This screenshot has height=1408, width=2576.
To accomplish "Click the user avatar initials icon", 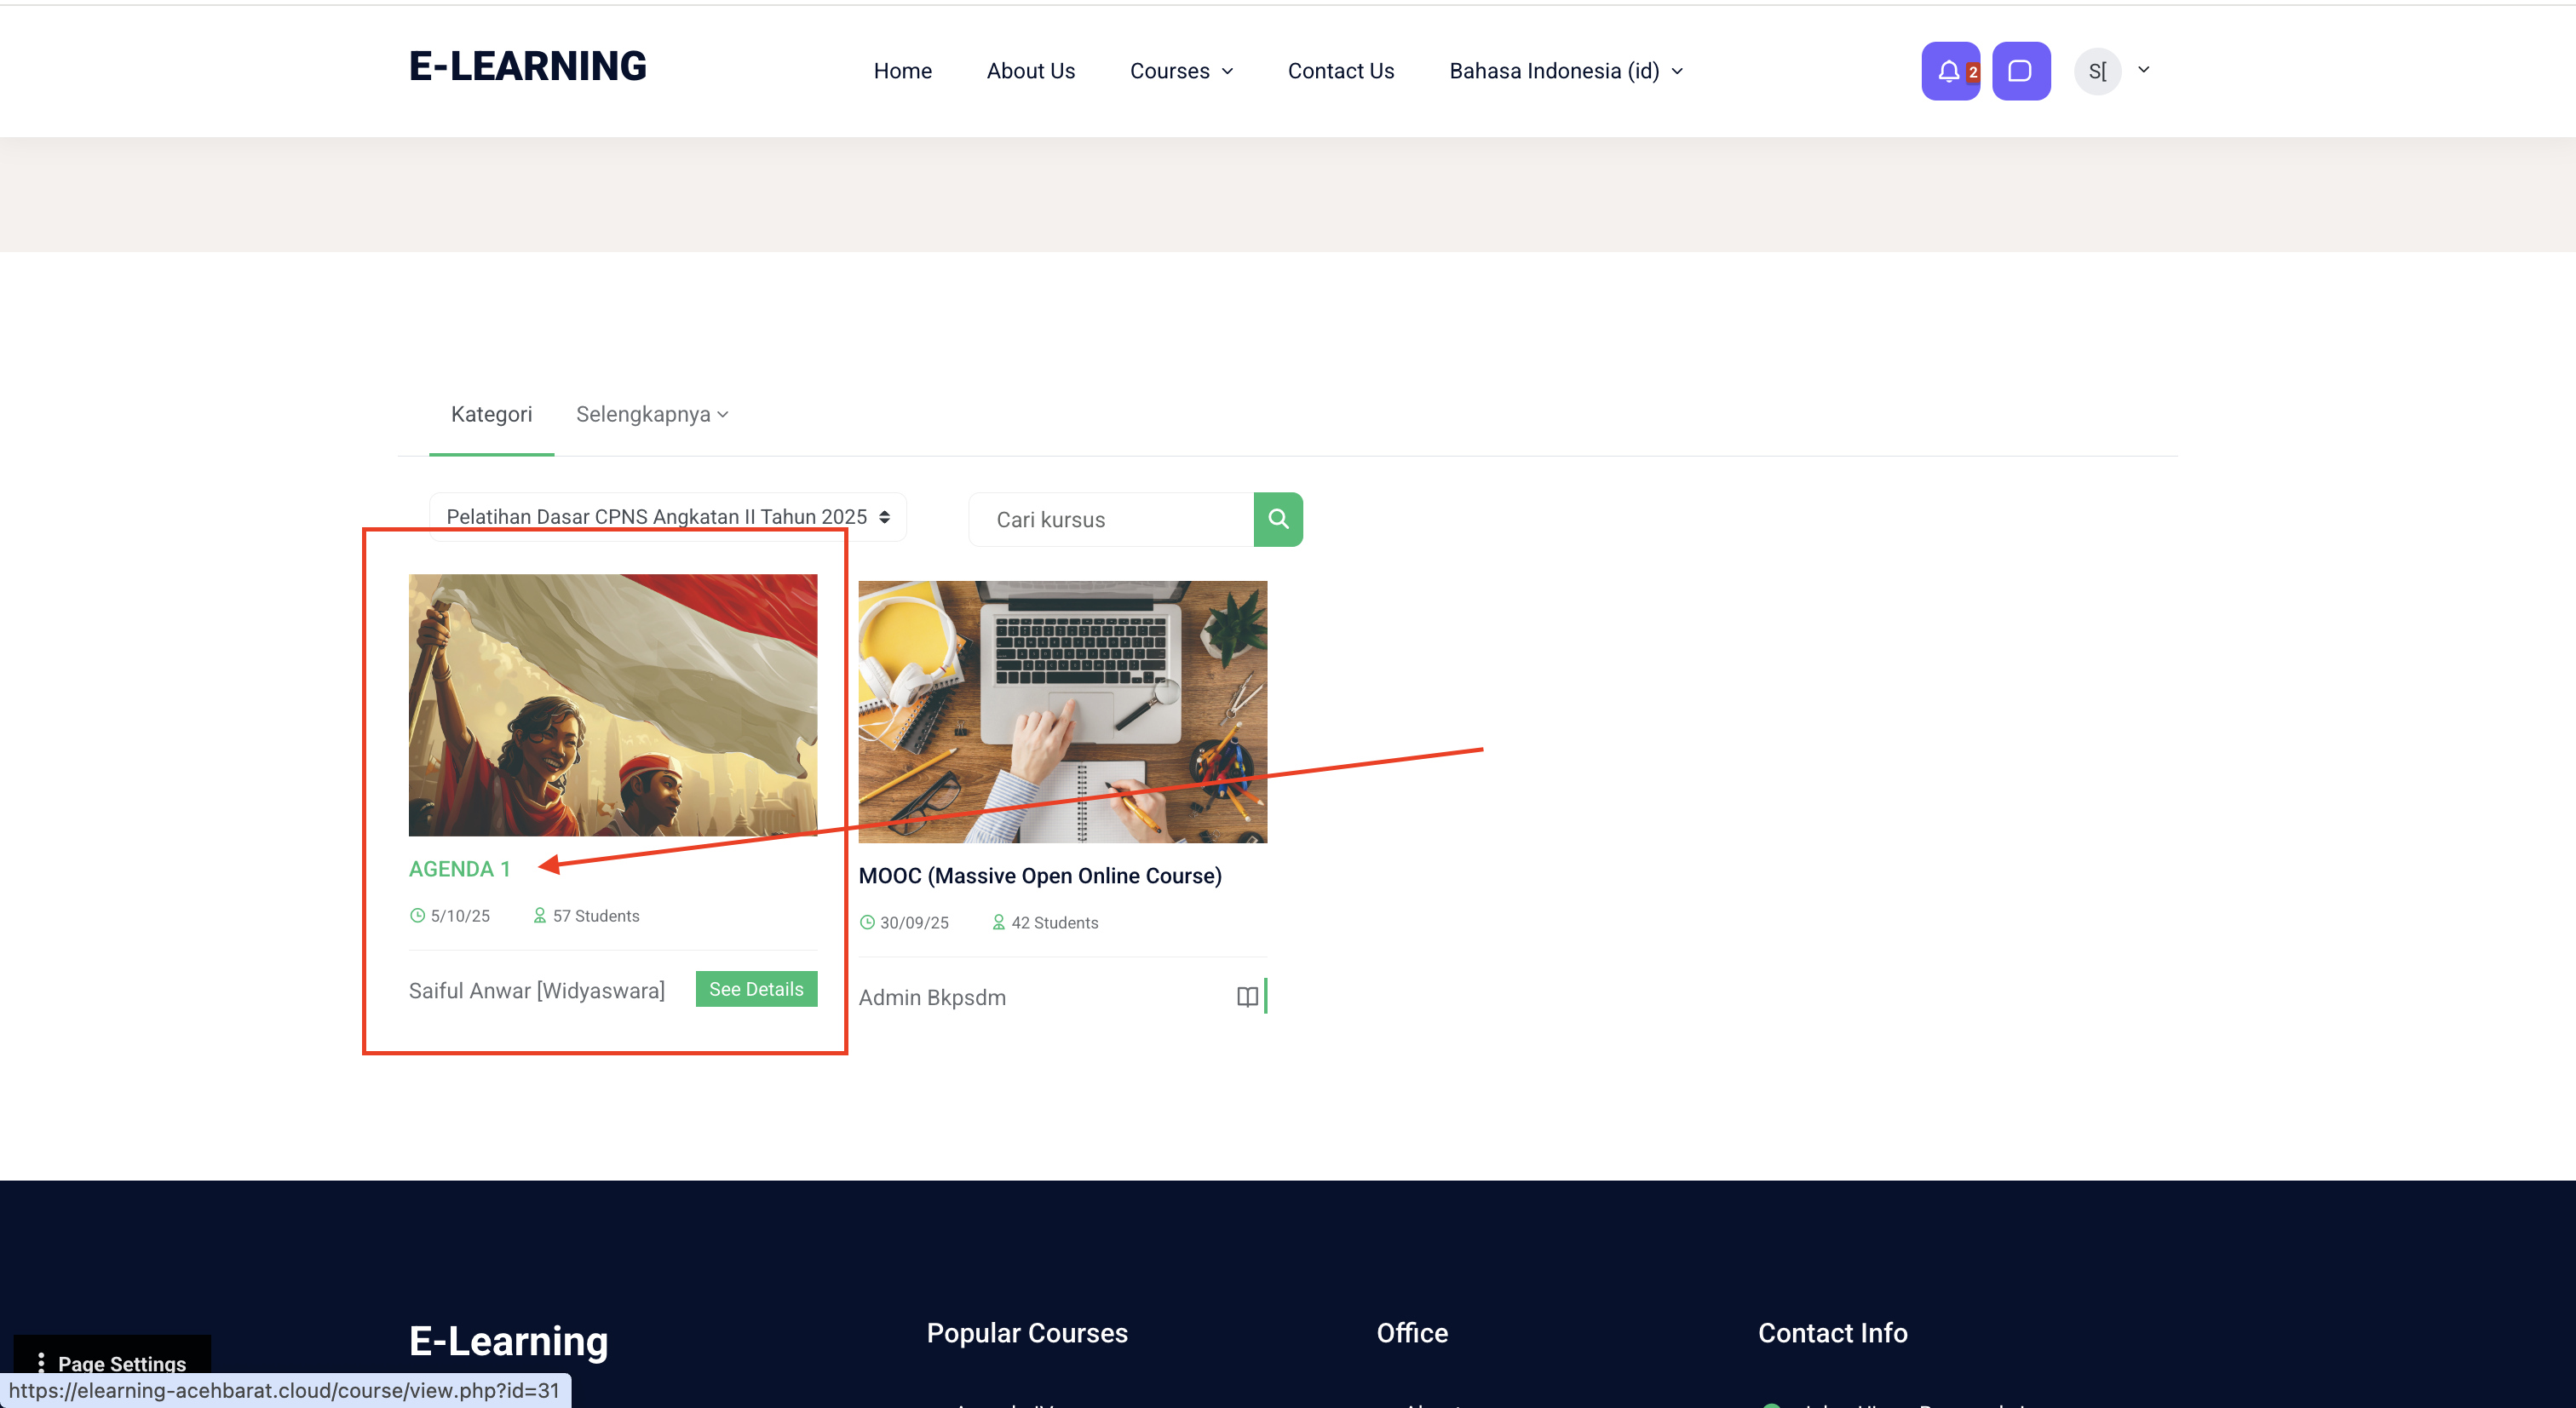I will click(2096, 71).
